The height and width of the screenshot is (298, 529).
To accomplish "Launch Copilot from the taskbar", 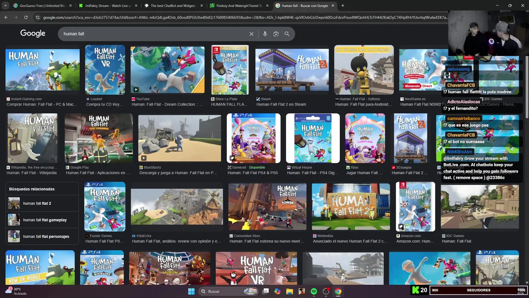I will 277,291.
